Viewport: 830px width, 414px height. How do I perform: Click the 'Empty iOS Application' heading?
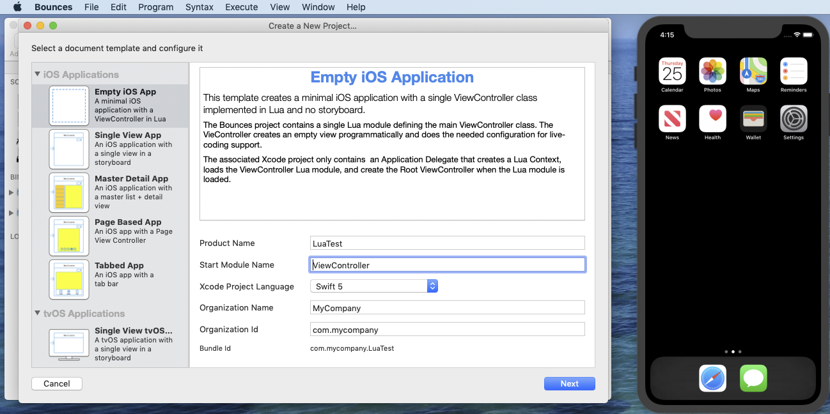(x=392, y=77)
